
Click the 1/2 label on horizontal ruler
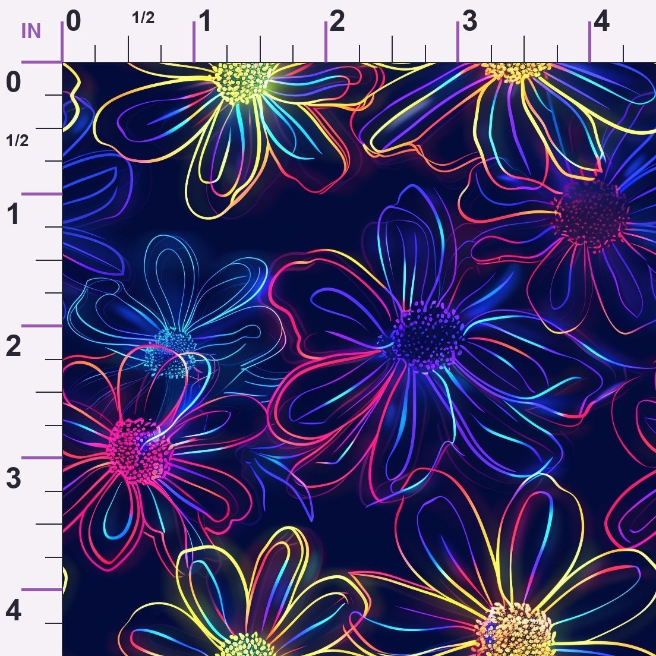coord(143,18)
